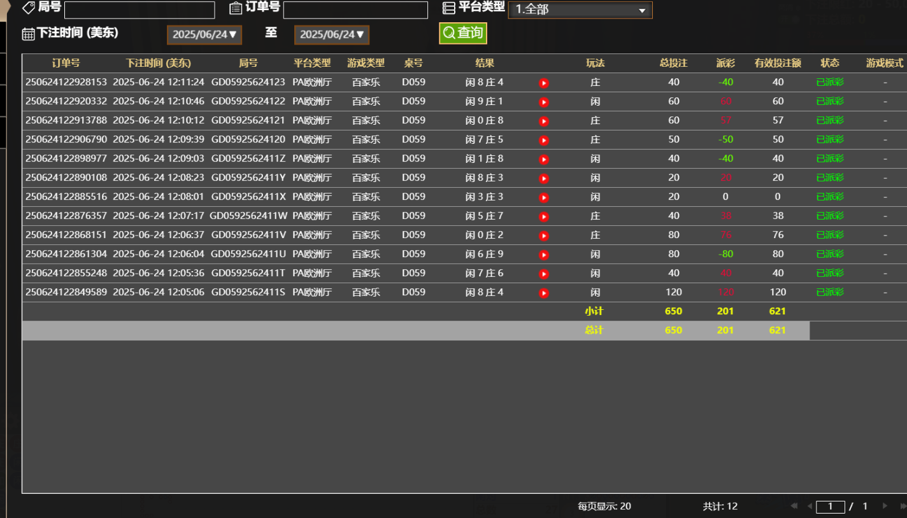Click the red play icon for round GD05925624122
The height and width of the screenshot is (518, 907).
point(543,102)
